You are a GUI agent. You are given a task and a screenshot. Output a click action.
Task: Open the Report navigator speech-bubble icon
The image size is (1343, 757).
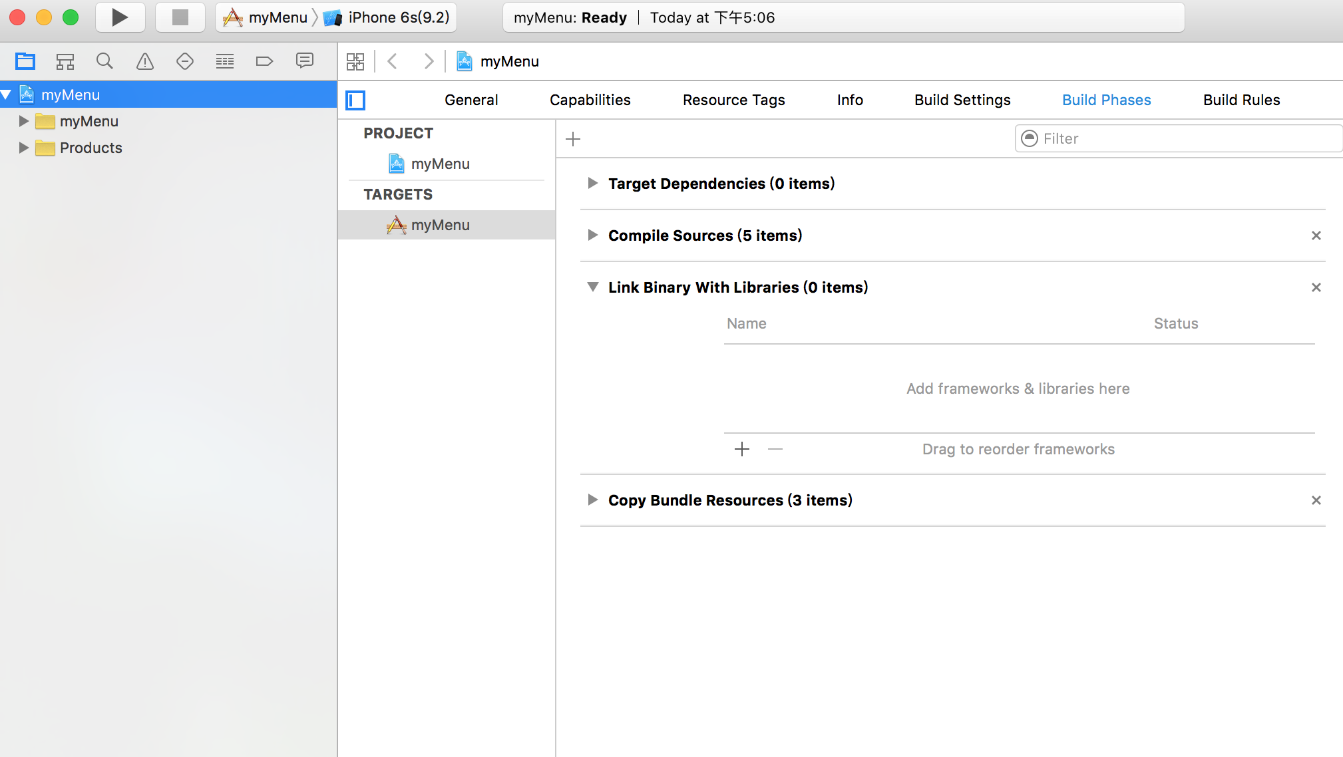pos(304,61)
